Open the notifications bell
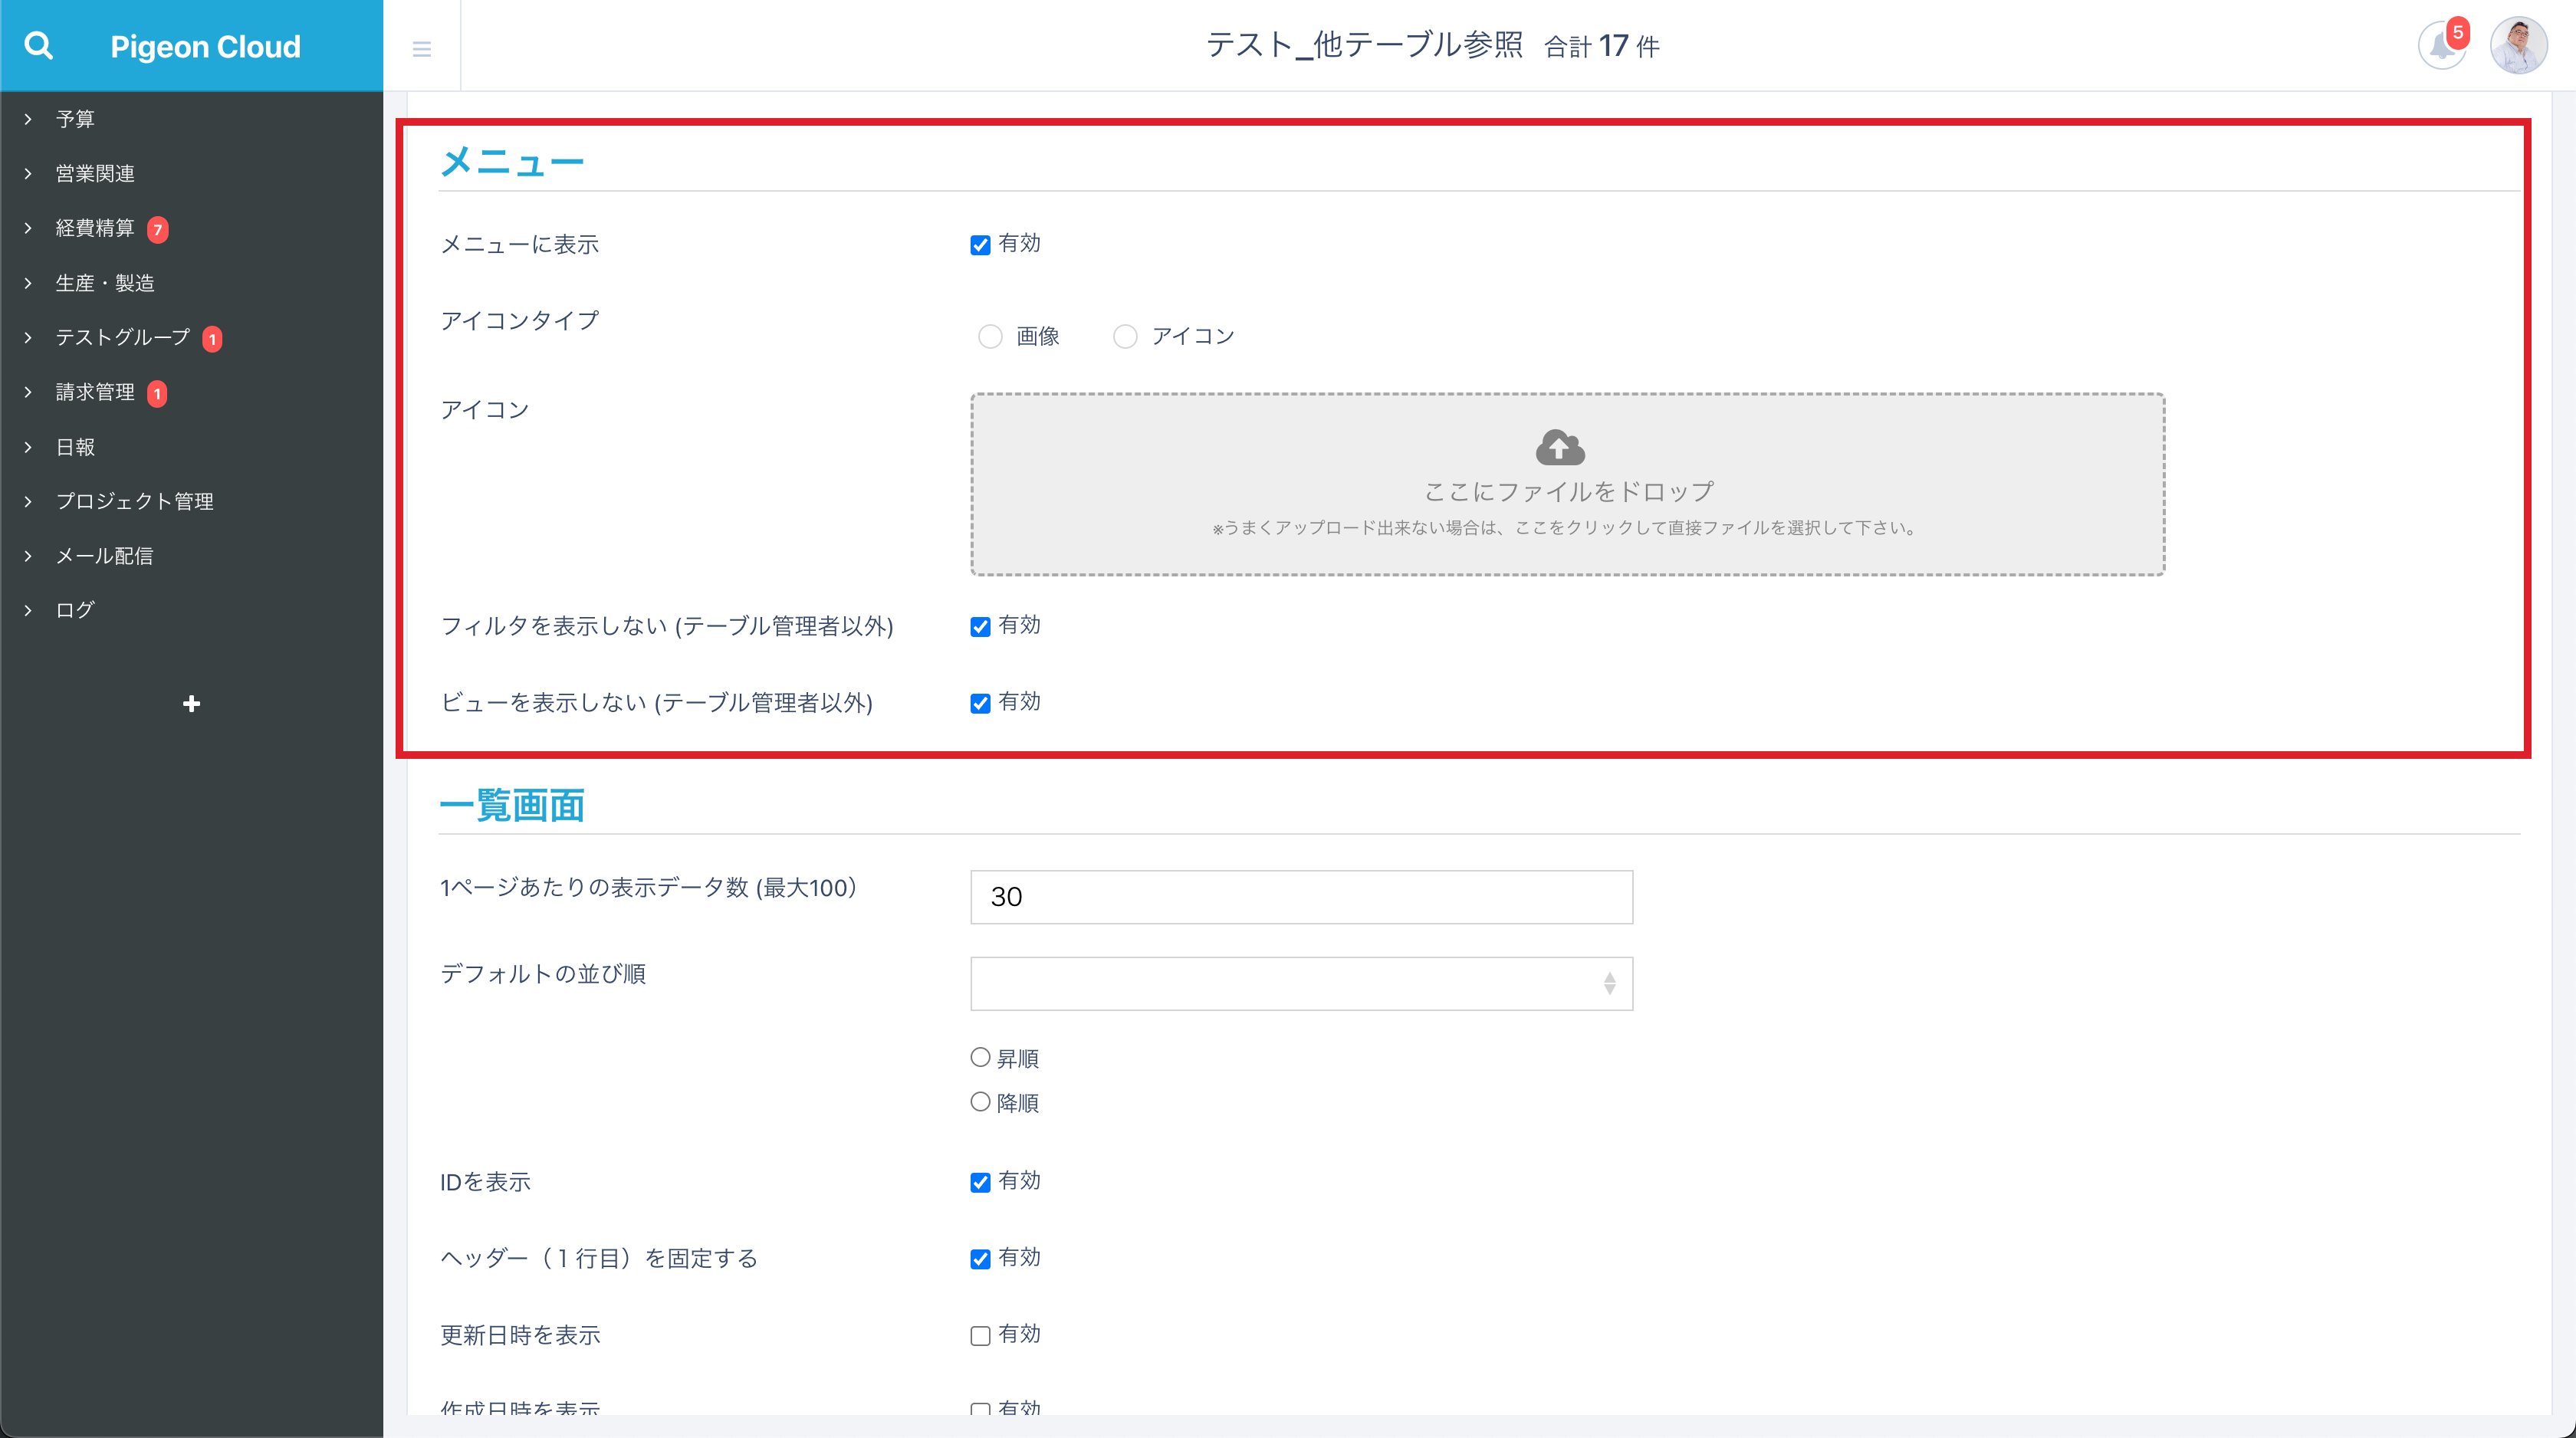 2440,46
